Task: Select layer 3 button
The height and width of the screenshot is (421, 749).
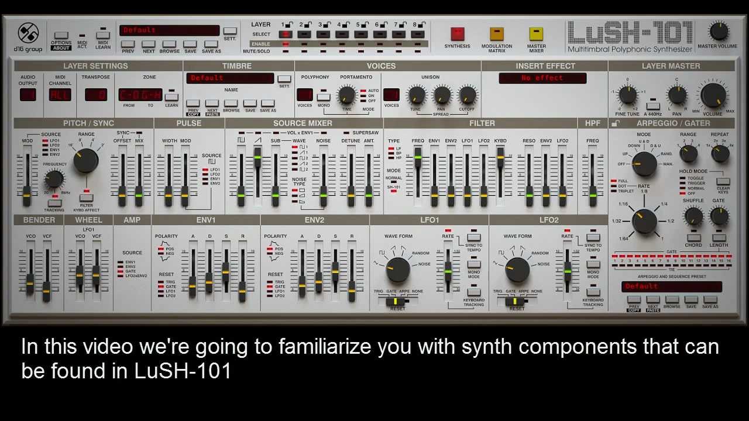Action: [x=324, y=34]
